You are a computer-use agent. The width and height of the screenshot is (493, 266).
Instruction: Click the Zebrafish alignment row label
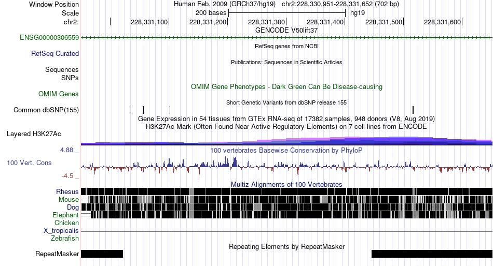pyautogui.click(x=65, y=239)
